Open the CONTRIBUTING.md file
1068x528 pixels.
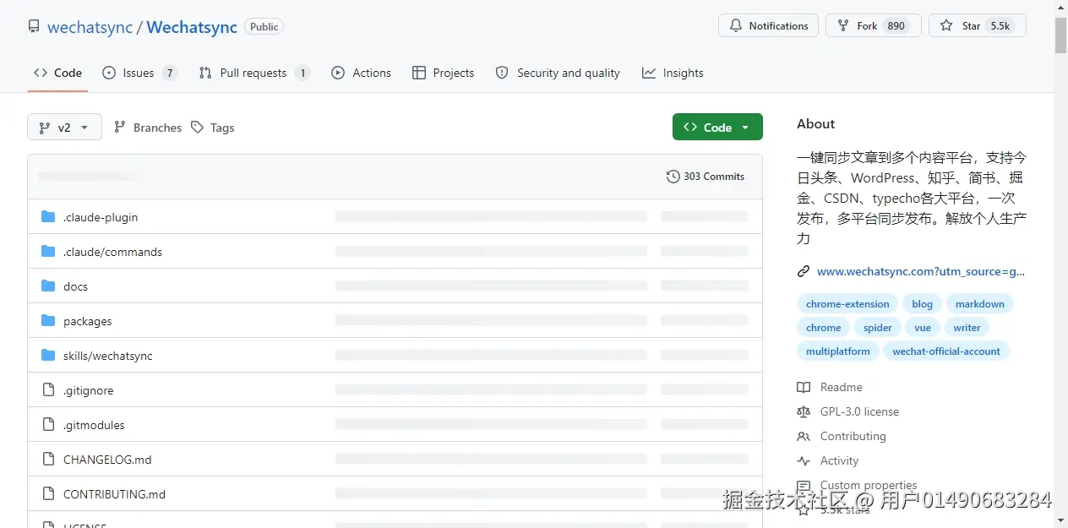114,494
